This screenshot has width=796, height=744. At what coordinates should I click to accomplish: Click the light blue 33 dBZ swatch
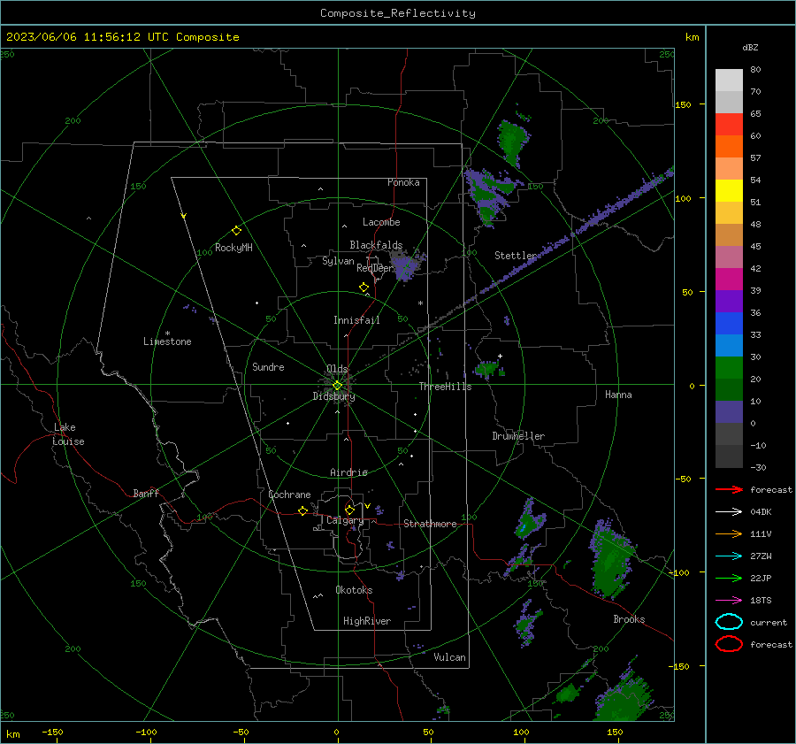pos(729,346)
